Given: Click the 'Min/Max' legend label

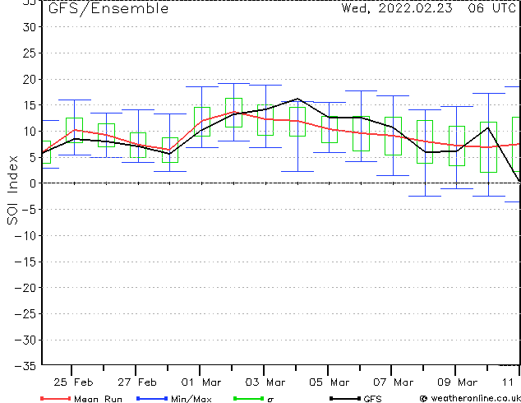Looking at the screenshot, I should (191, 399).
